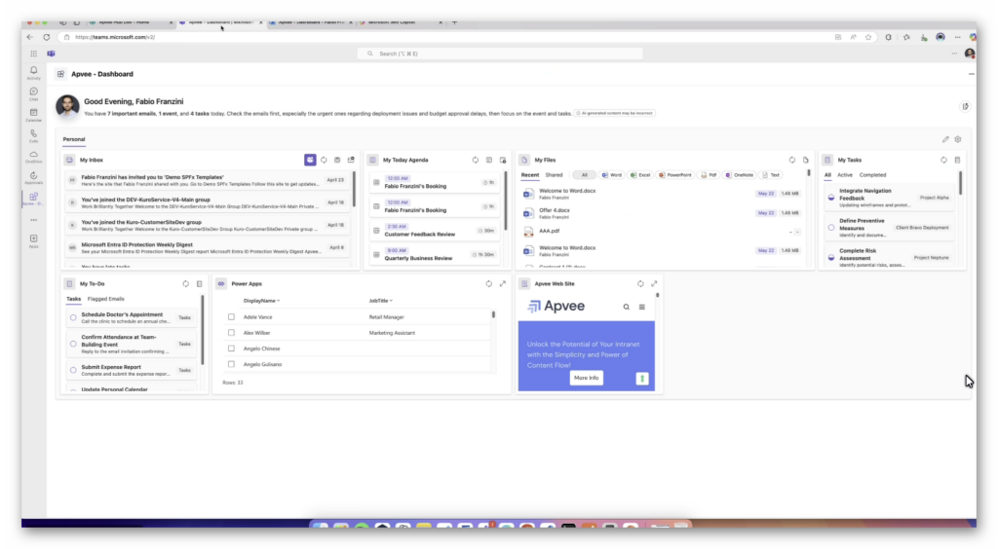
Task: Mark Schedule Doctor's Appointment complete
Action: (x=73, y=317)
